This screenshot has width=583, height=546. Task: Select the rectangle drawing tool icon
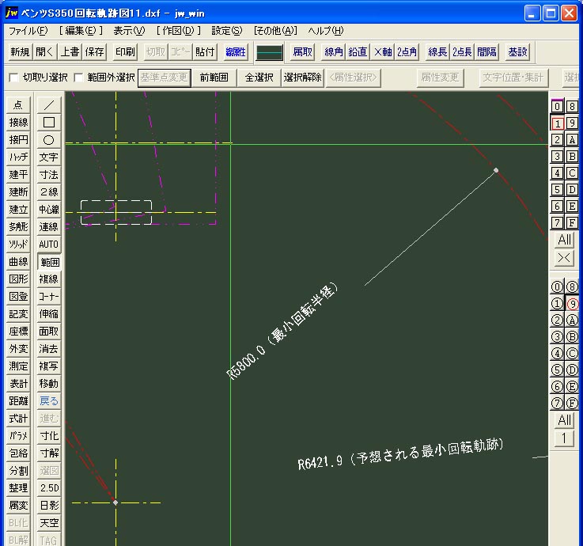[x=49, y=123]
